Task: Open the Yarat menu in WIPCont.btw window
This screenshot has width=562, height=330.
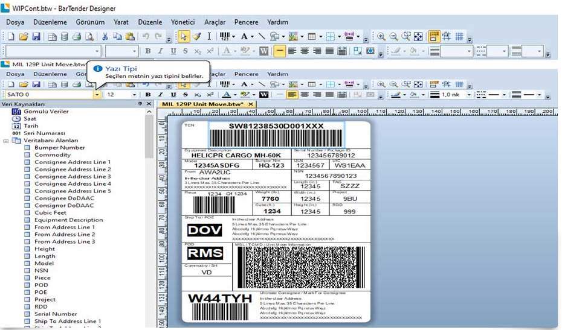Action: coord(121,22)
